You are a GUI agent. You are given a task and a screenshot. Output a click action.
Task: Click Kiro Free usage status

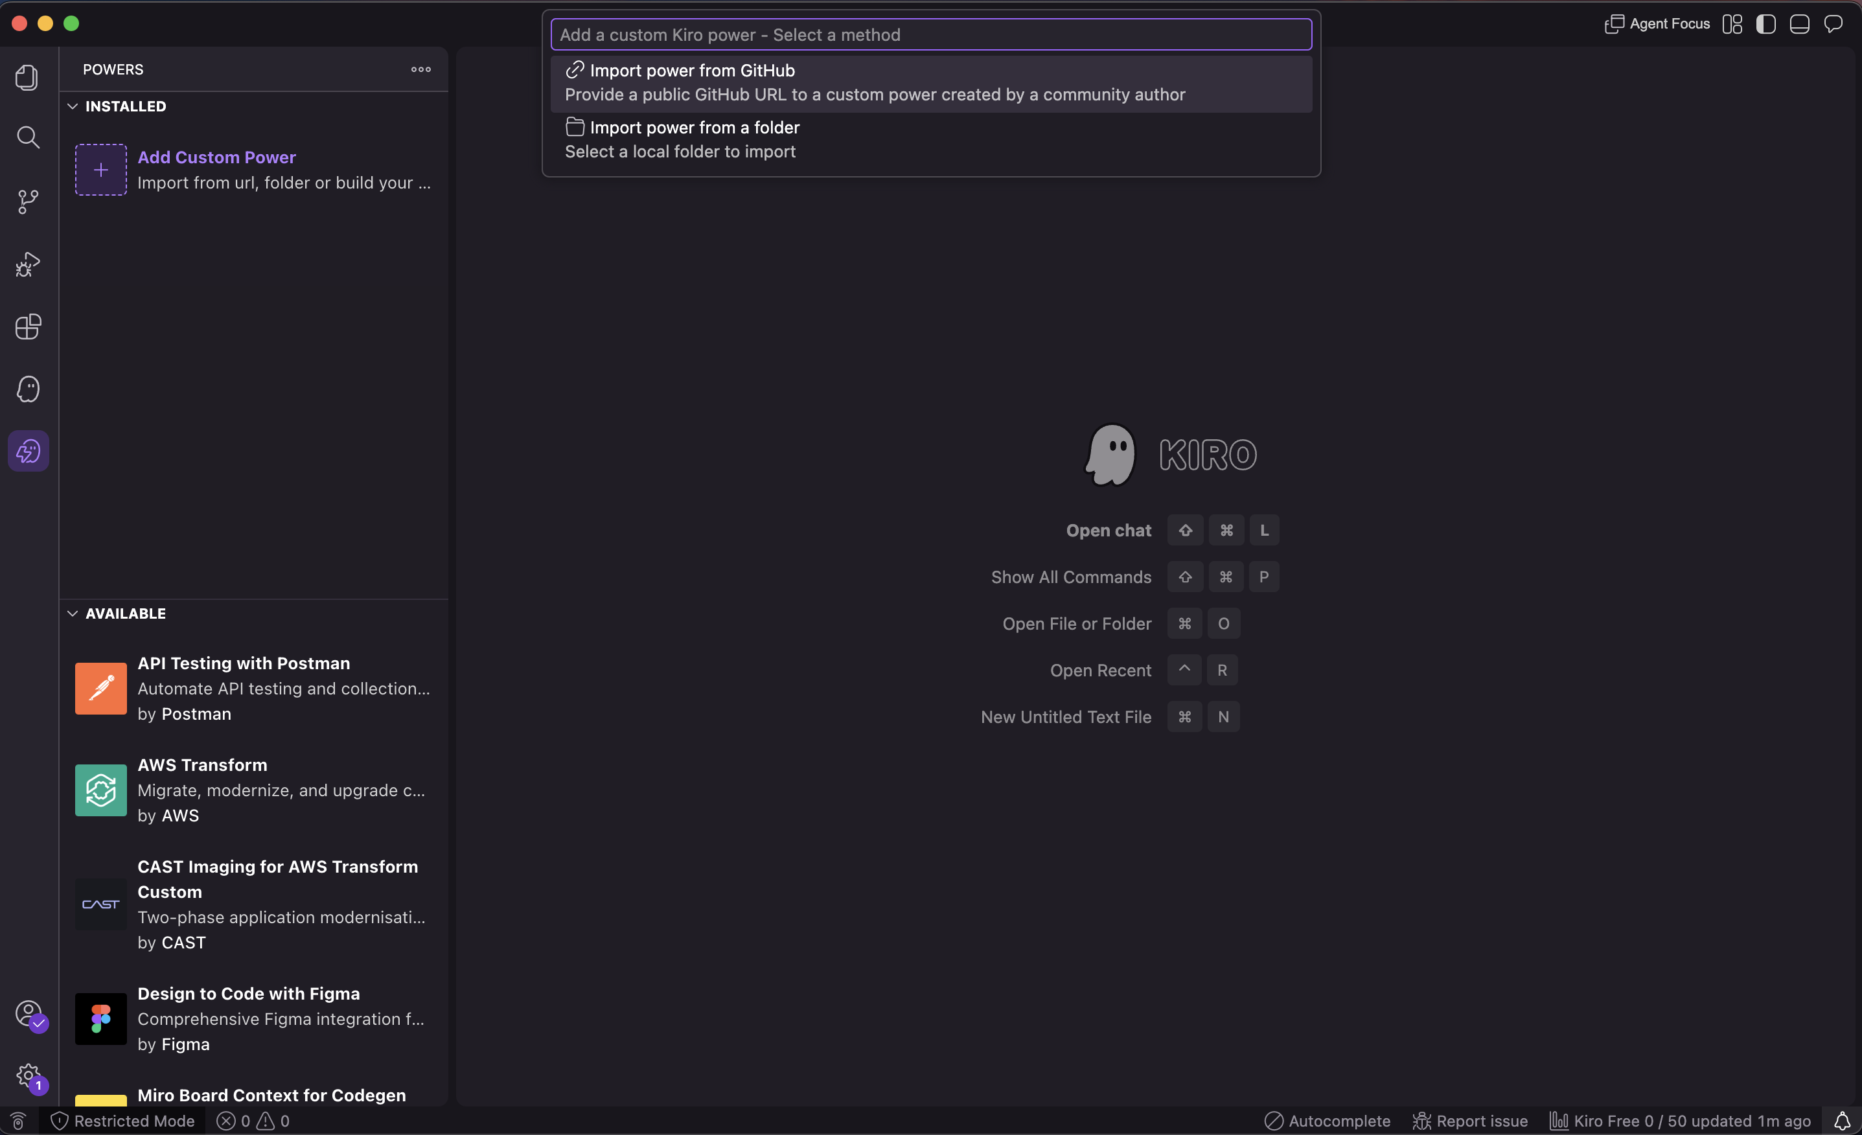[x=1680, y=1121]
